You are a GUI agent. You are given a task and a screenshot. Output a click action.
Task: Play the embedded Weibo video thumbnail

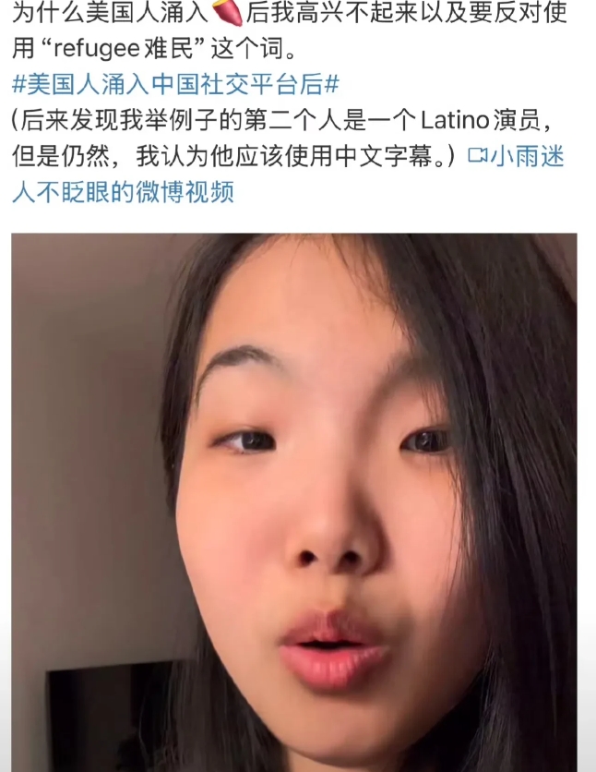pyautogui.click(x=294, y=502)
